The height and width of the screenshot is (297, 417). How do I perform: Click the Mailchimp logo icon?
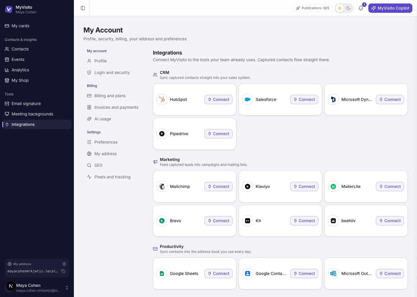162,186
